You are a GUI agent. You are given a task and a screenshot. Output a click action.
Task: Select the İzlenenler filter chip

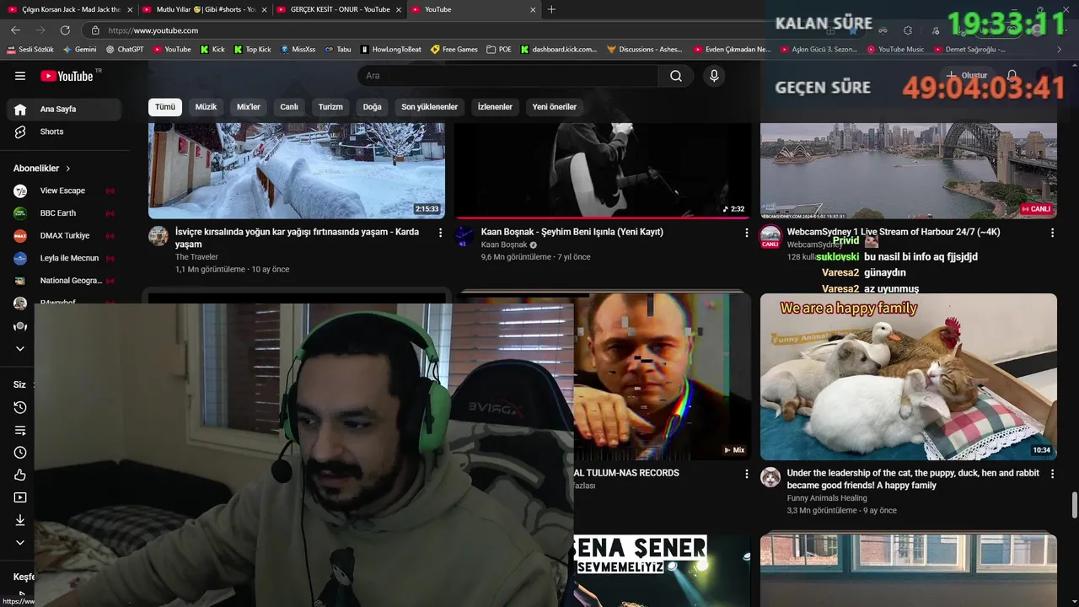point(495,107)
